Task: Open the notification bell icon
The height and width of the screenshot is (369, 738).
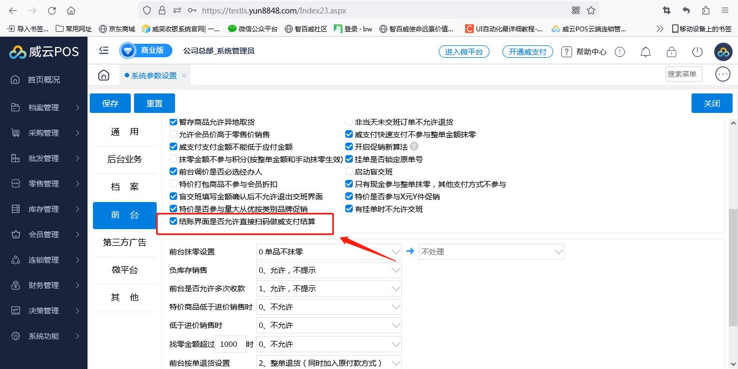Action: (645, 52)
